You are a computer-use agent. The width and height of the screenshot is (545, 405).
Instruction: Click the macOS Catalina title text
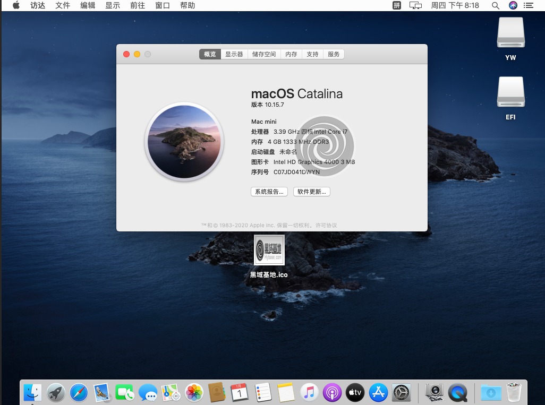tap(297, 94)
